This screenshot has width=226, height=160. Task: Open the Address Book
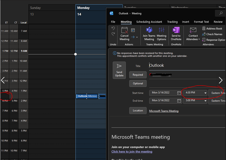click(212, 28)
